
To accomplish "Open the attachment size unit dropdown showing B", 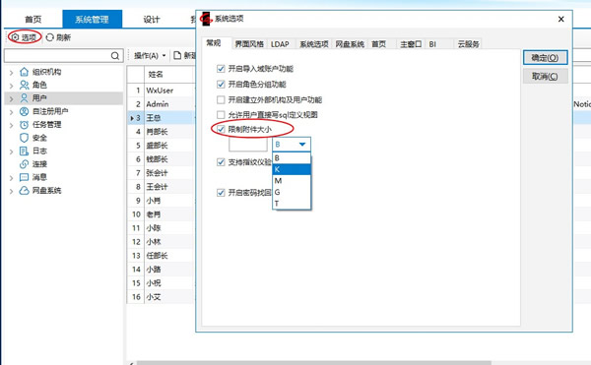I will click(292, 144).
